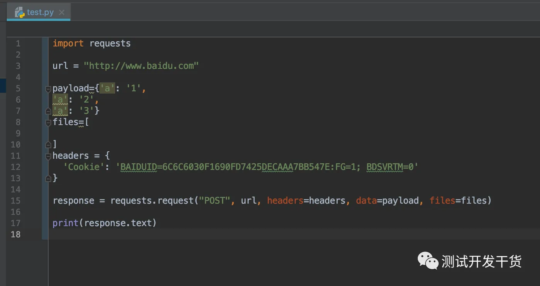The width and height of the screenshot is (540, 286).
Task: Click the 'headers' variable on line 11
Action: click(x=71, y=156)
